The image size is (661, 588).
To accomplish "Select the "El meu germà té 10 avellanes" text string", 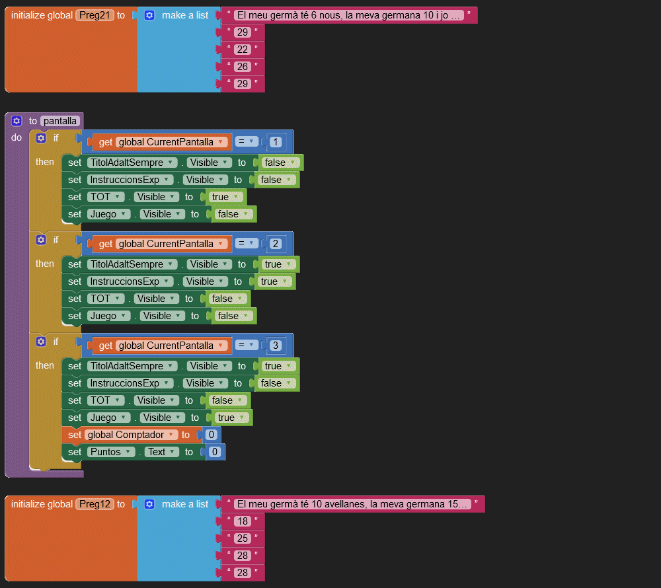I will tap(353, 504).
